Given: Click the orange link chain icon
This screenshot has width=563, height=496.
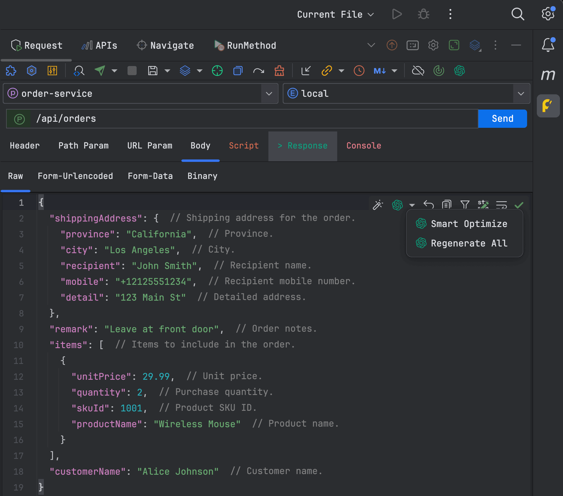Looking at the screenshot, I should pyautogui.click(x=327, y=71).
